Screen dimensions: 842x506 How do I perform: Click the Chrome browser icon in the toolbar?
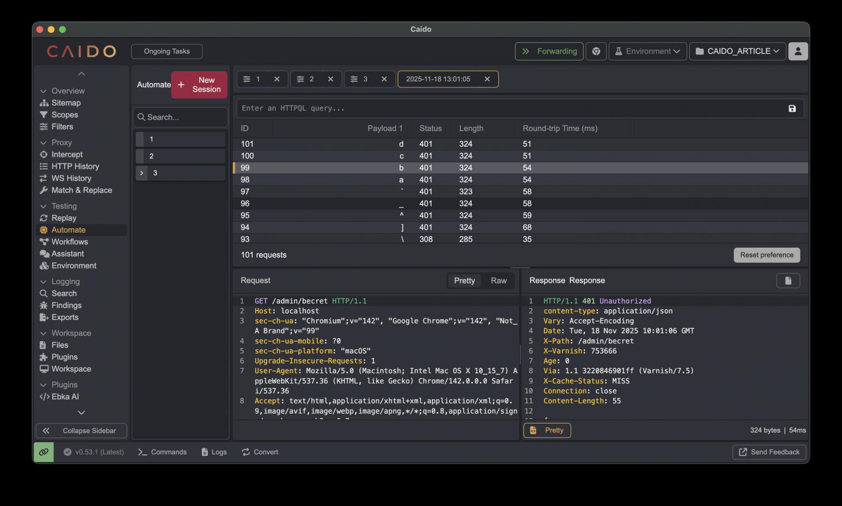click(x=596, y=51)
